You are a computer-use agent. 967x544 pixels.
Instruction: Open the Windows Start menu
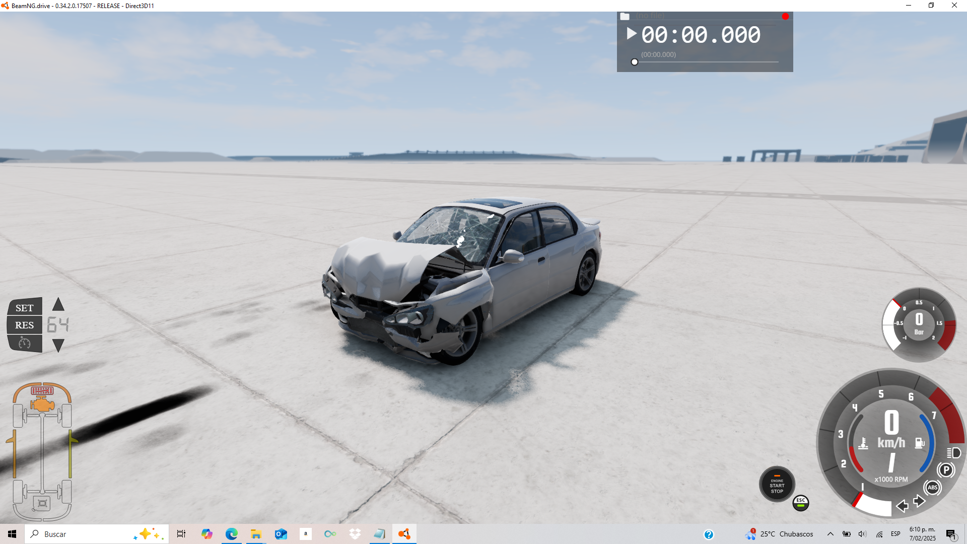(x=12, y=534)
